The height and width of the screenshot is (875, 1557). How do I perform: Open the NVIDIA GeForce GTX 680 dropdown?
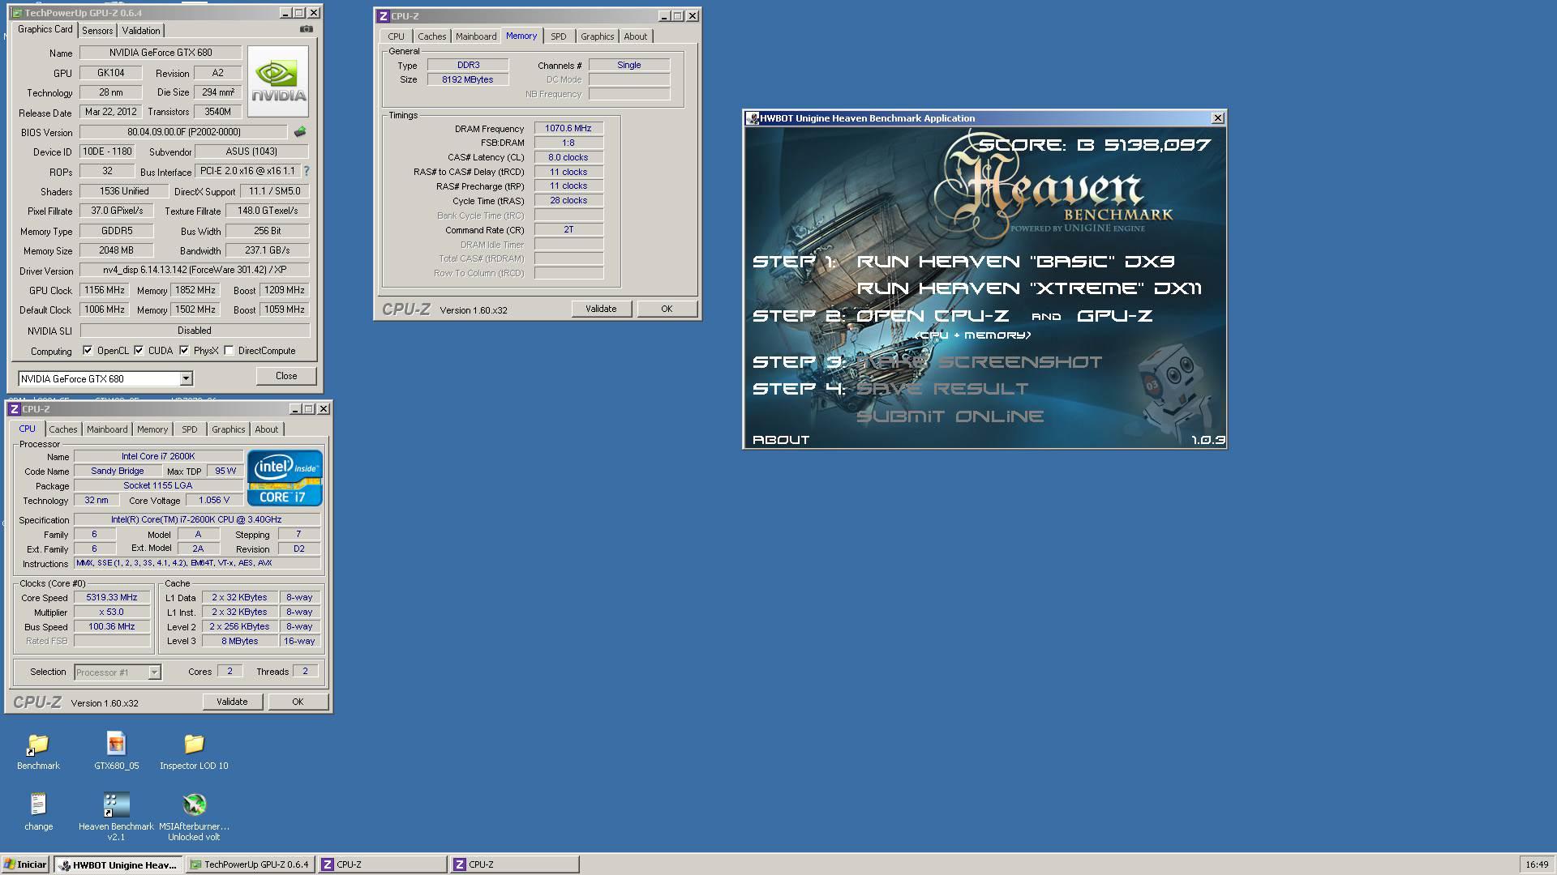[x=186, y=378]
